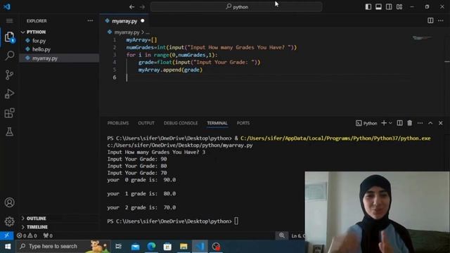This screenshot has height=253, width=450.
Task: Toggle the primary side bar layout icon
Action: coord(368,7)
